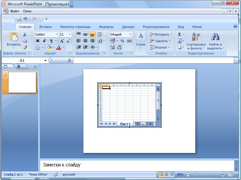Click the insert function fx icon
Viewport: 241px width, 180px height.
tap(70, 60)
